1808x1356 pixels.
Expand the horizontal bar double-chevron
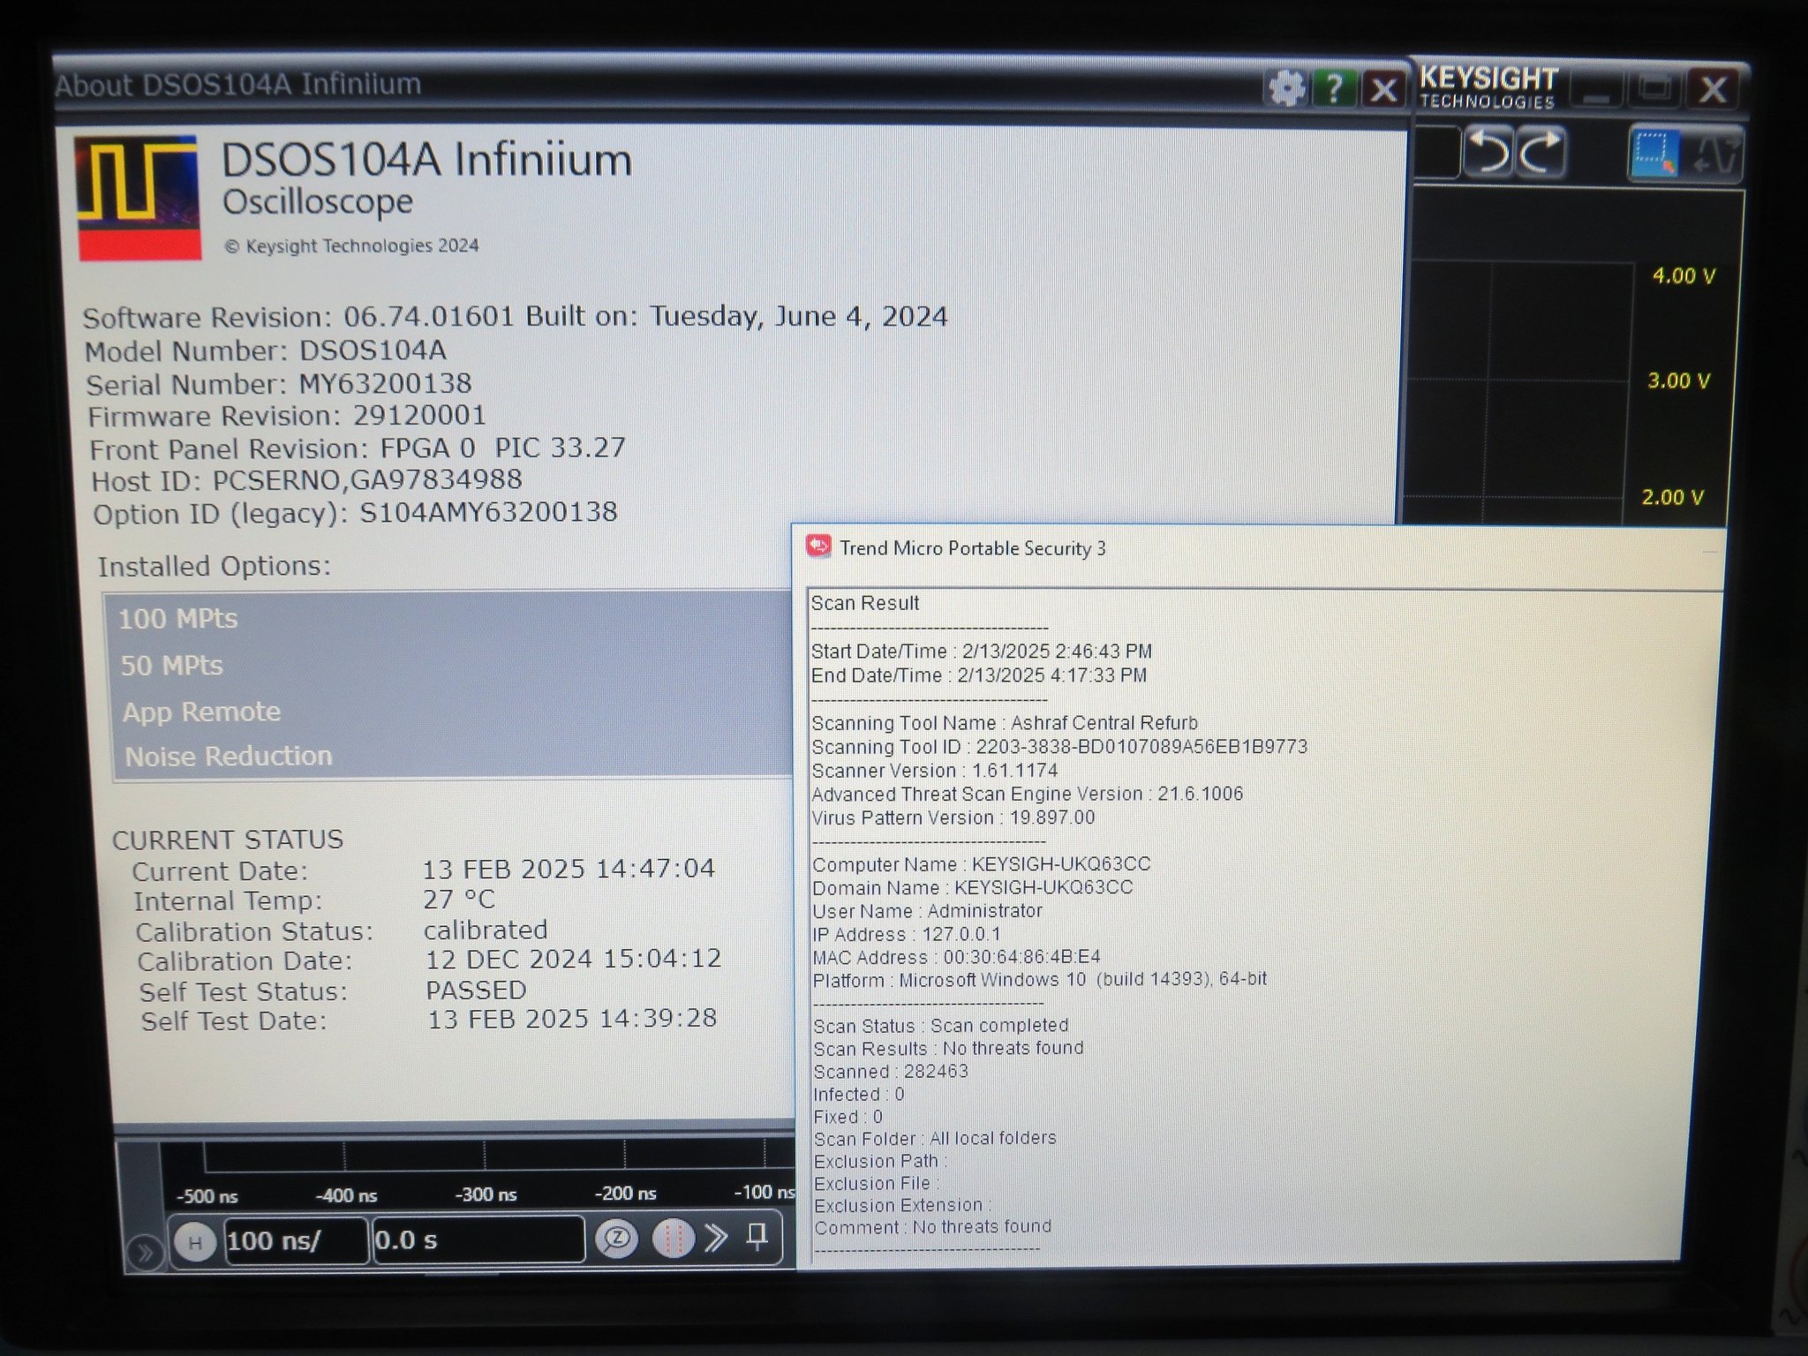(x=716, y=1238)
